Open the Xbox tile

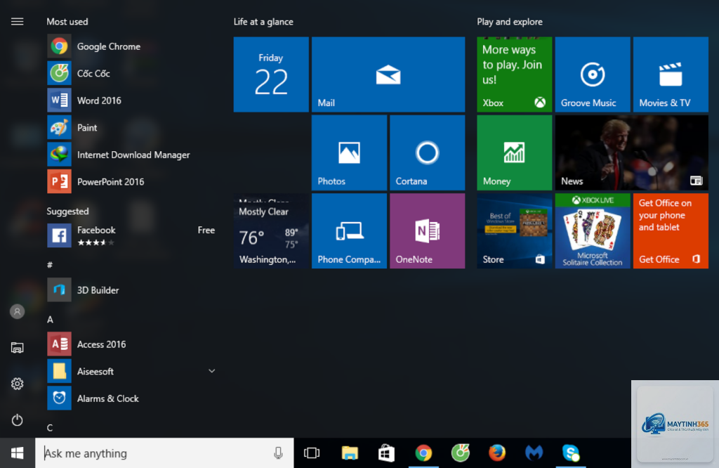coord(515,74)
